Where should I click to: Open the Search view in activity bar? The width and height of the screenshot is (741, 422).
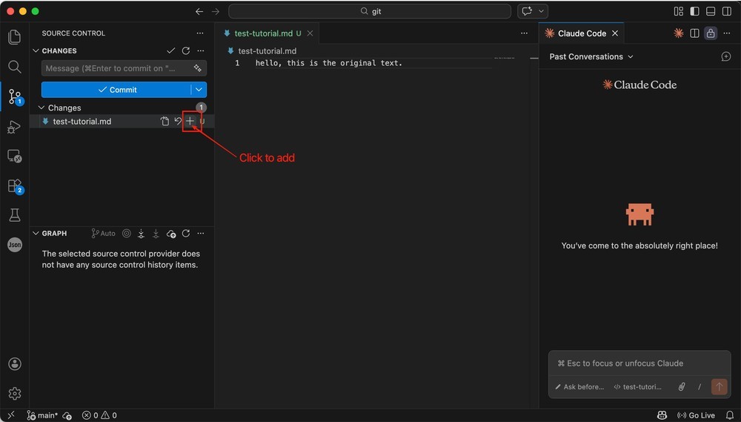(15, 67)
